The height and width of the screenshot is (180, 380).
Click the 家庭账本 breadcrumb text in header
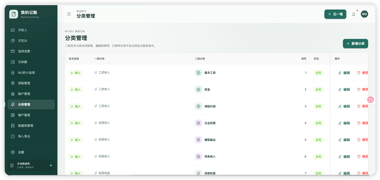[x=81, y=11]
